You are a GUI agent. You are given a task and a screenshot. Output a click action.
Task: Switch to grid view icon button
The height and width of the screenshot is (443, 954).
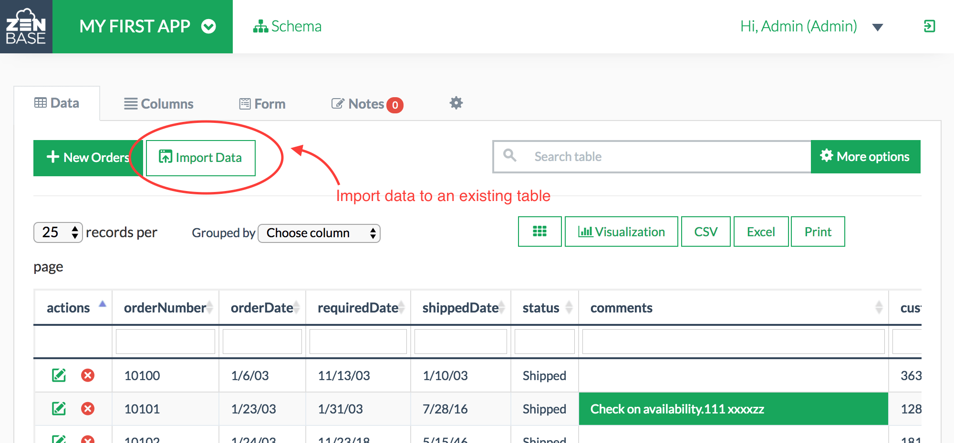coord(539,232)
